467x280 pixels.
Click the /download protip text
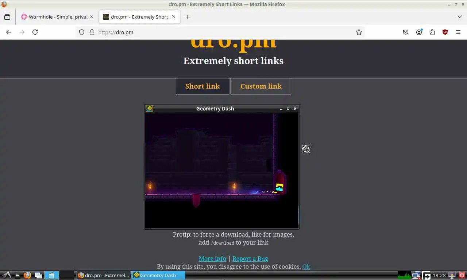[x=223, y=243]
